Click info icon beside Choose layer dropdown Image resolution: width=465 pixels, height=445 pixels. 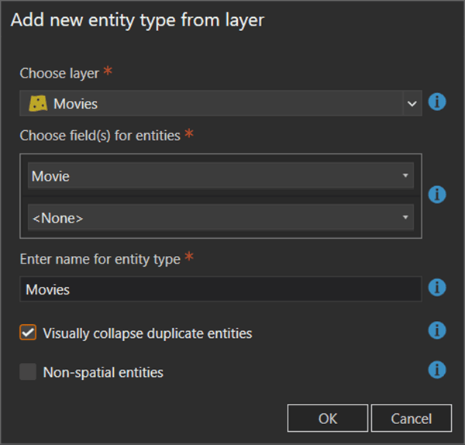click(437, 102)
